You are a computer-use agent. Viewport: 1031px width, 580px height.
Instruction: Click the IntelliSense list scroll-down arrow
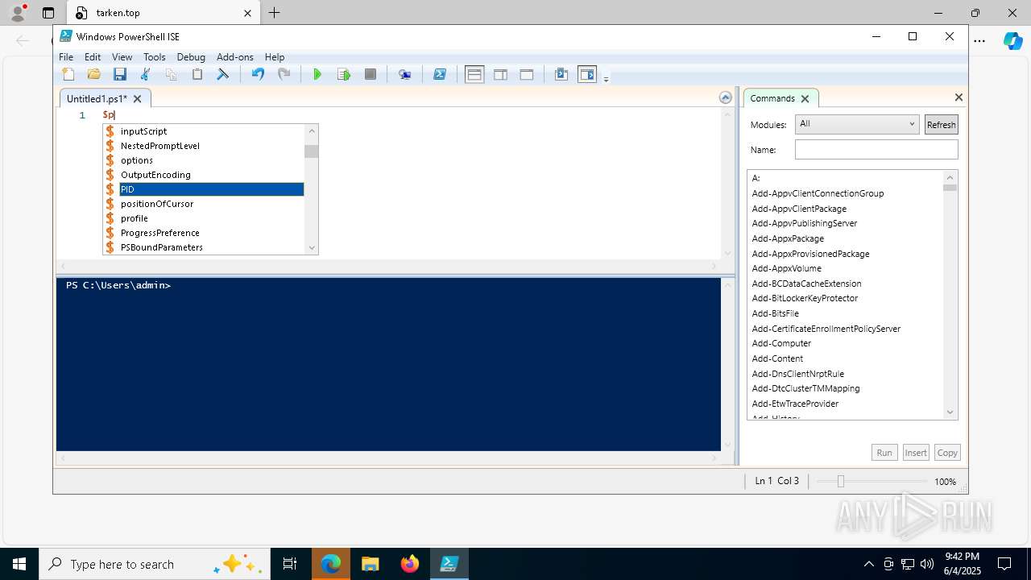(312, 247)
